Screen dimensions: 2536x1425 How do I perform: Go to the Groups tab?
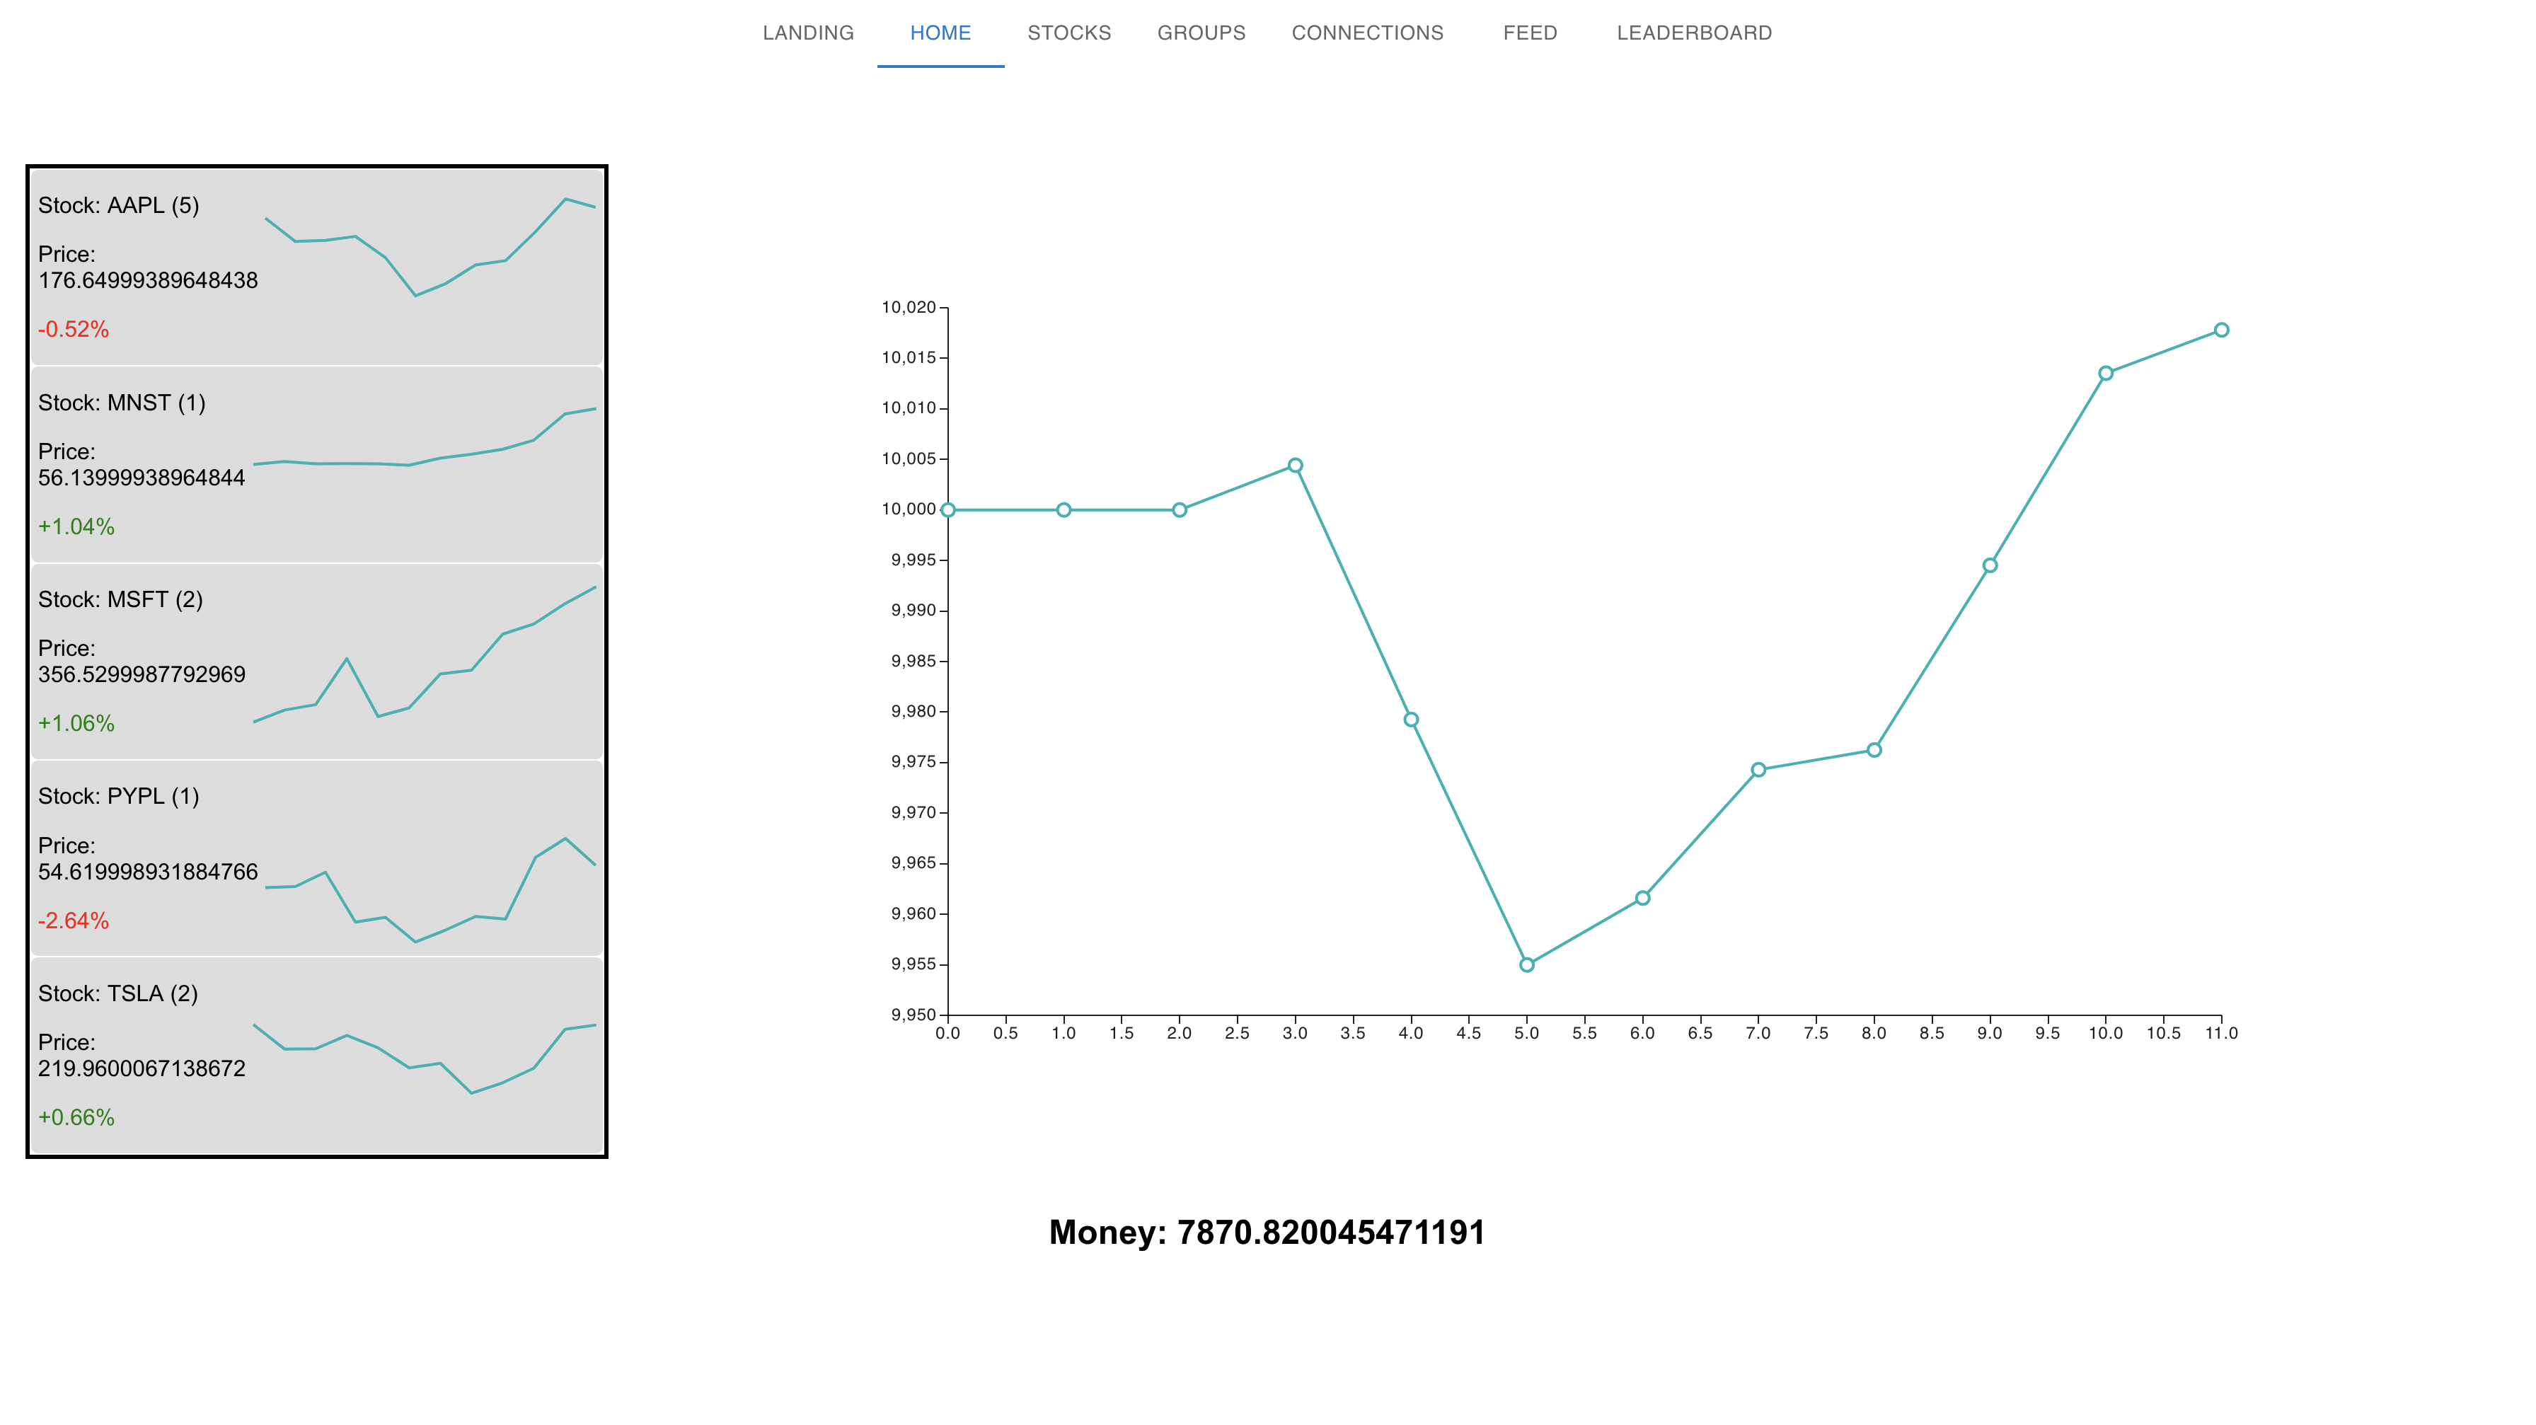coord(1200,33)
